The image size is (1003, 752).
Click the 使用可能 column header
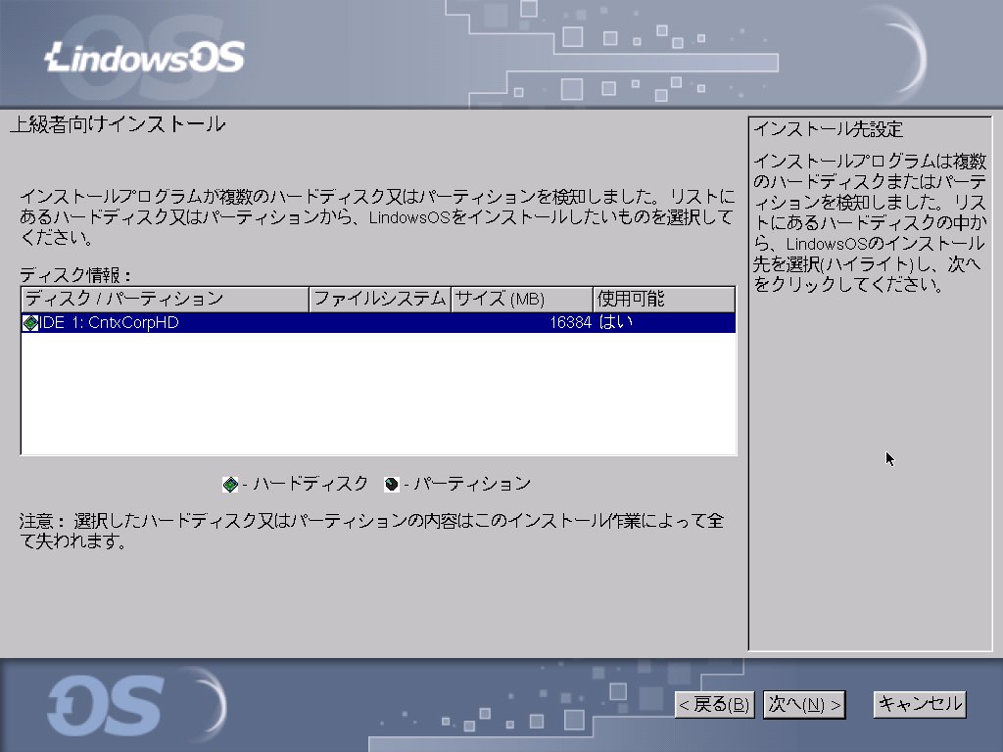(x=664, y=300)
